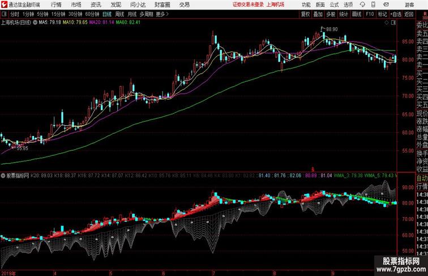Click the 游客 user label

[409, 5]
